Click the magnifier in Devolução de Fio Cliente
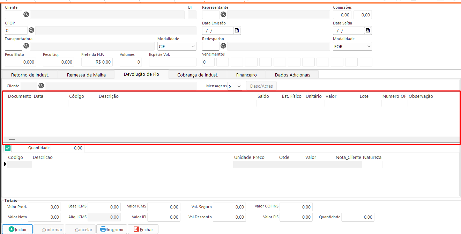Screen dimensions: 461x234 (41, 86)
